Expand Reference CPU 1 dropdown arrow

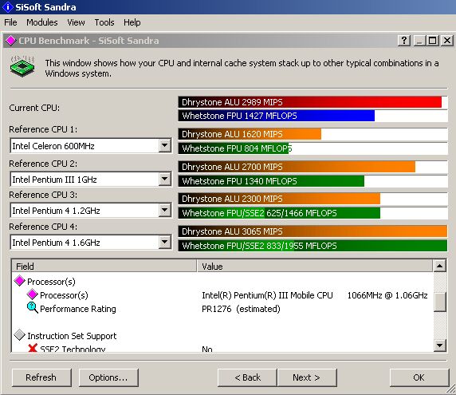point(164,145)
